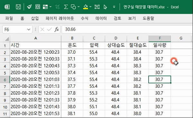Select absolute humidity cell 38.2 in row 7

138,86
